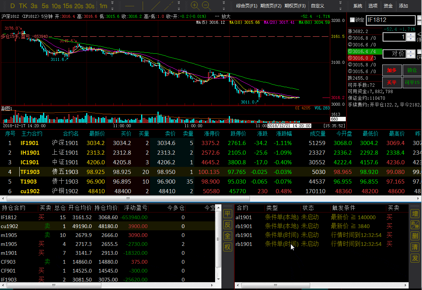422x290 pixels.
Task: Click the condition orders horizontal scrollbar thumb
Action: coord(276,285)
